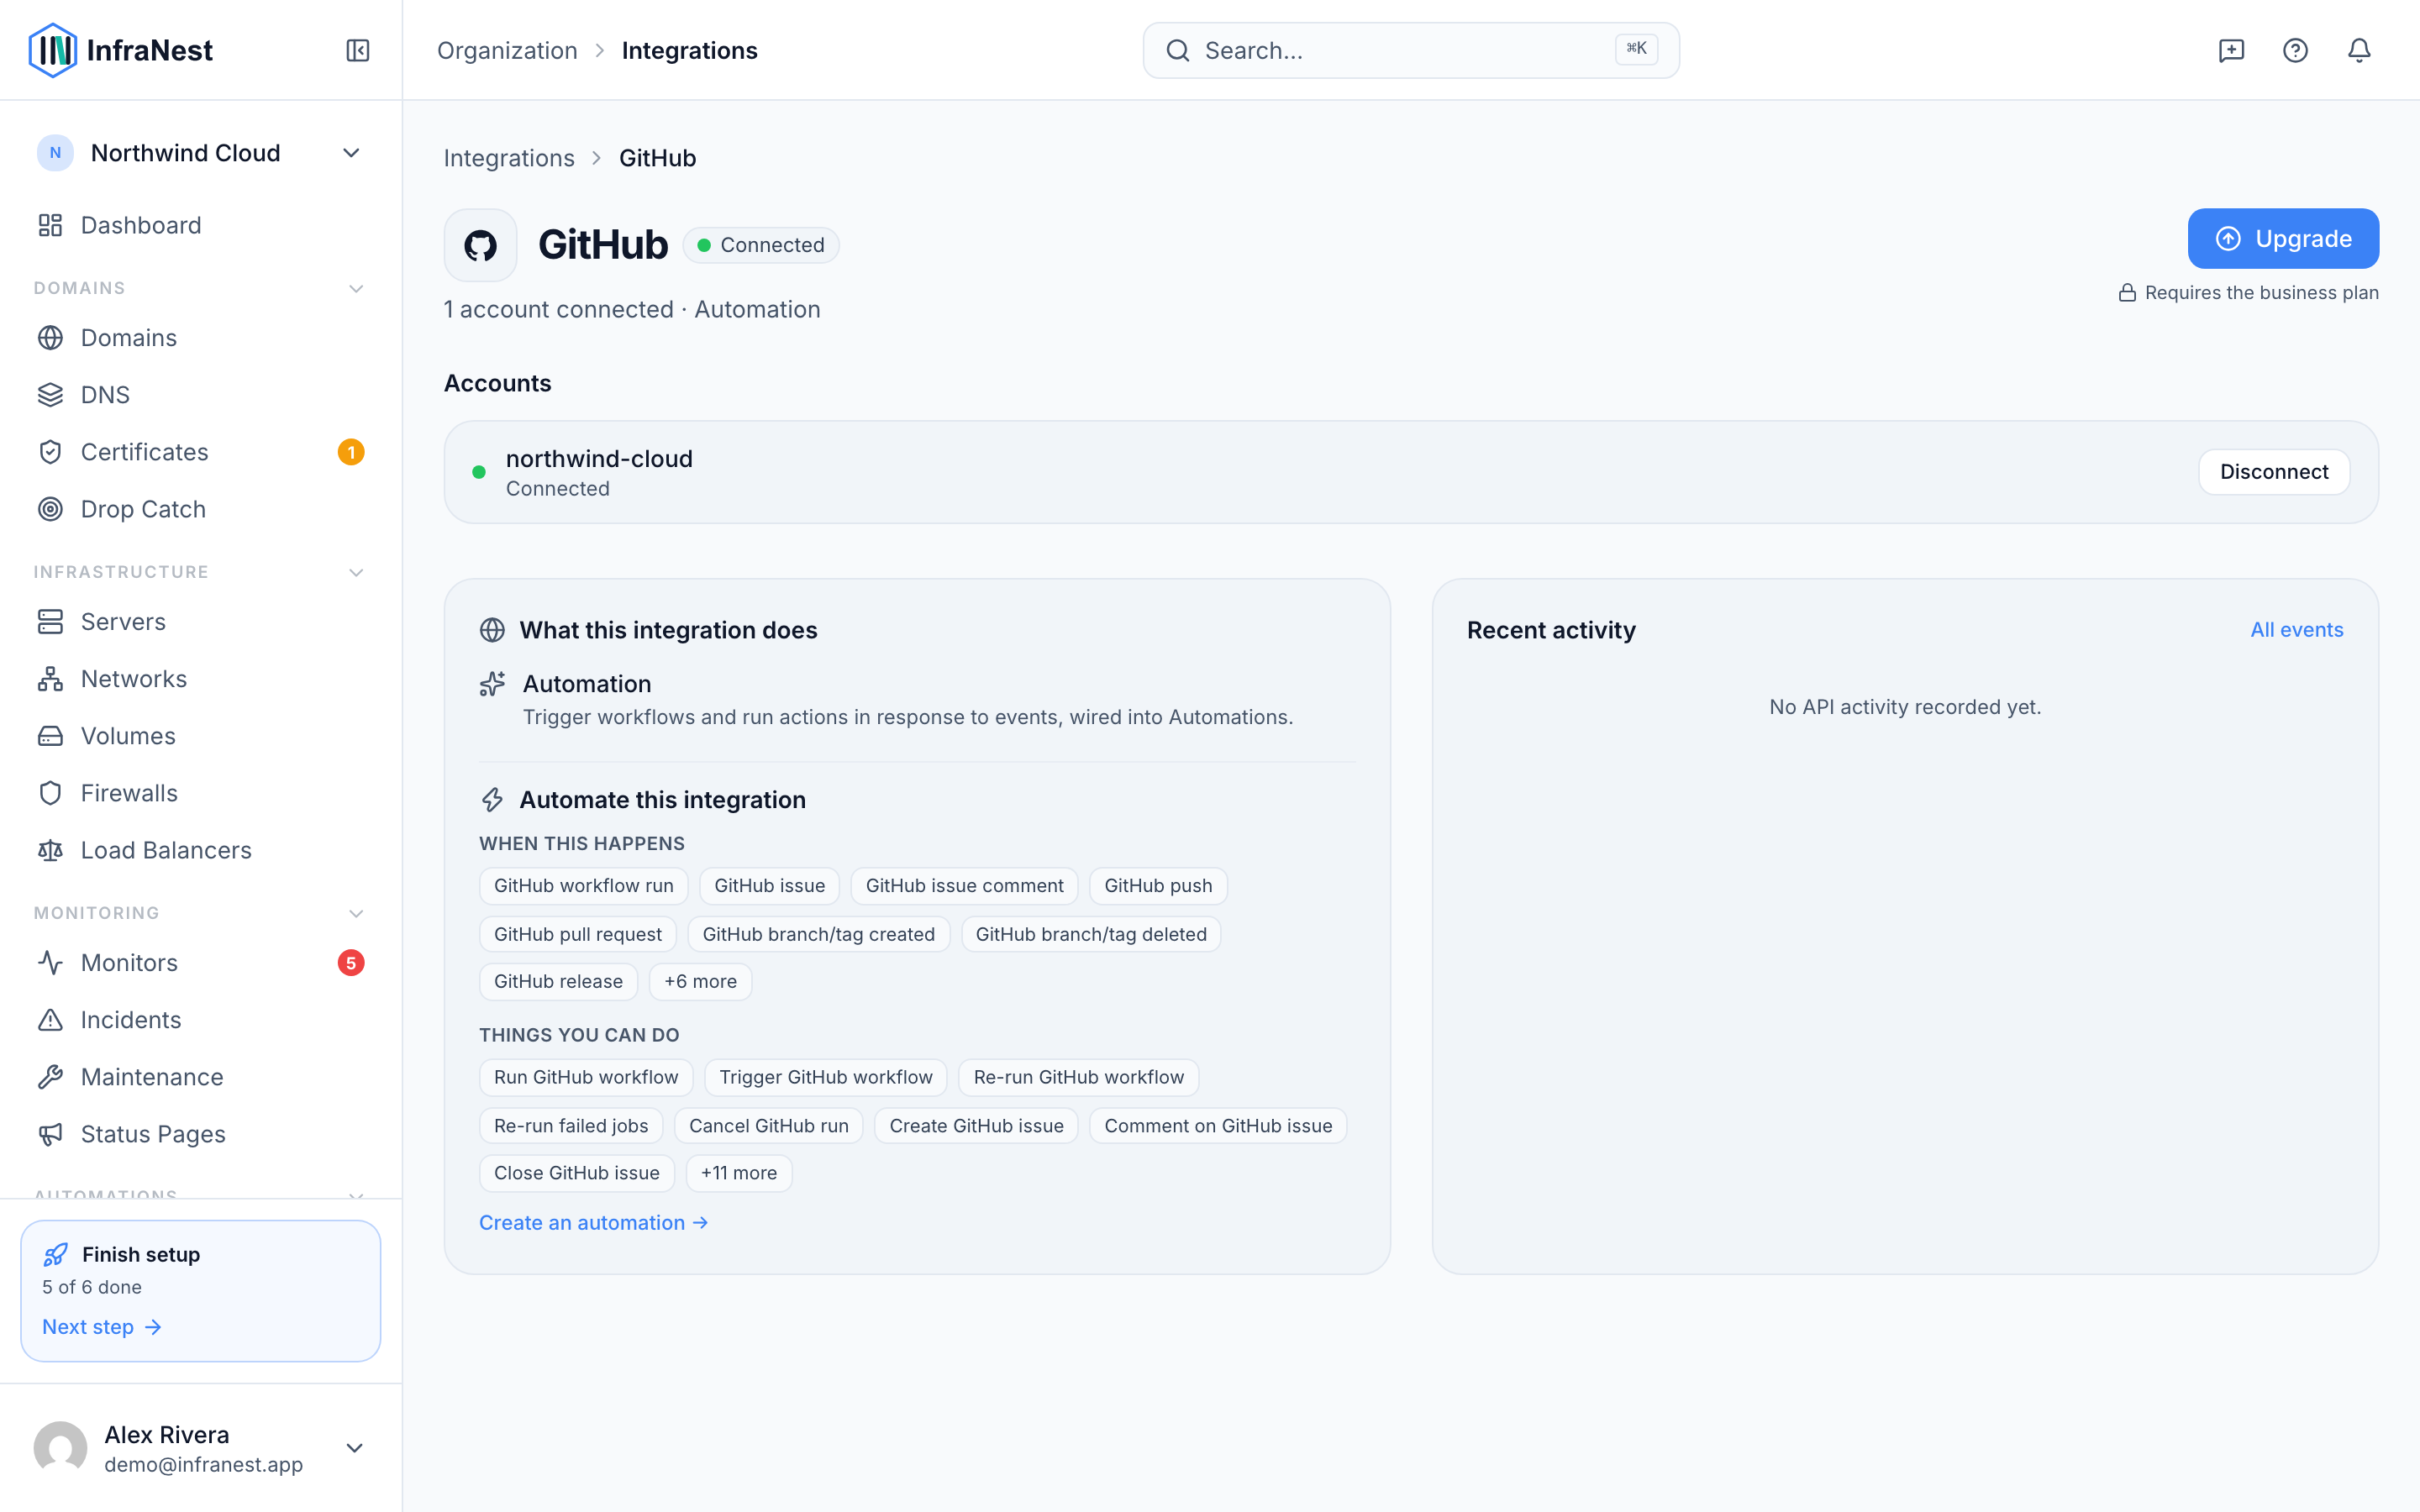Click the Incidents warning triangle icon
The image size is (2420, 1512).
pyautogui.click(x=50, y=1020)
